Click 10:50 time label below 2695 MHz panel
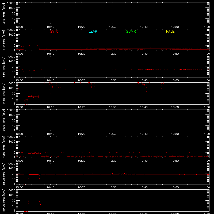 tap(175, 134)
